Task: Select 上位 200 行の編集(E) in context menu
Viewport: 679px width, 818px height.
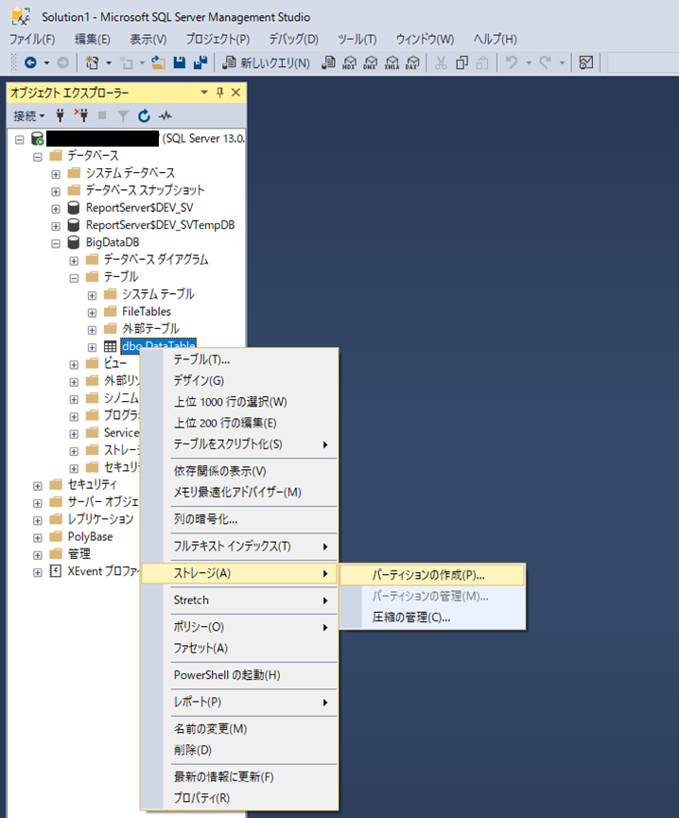Action: [x=240, y=423]
